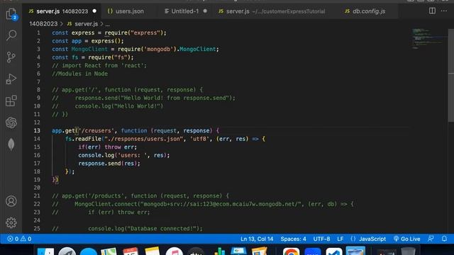Change file encoding via UTF-8
454x255 pixels.
click(321, 239)
